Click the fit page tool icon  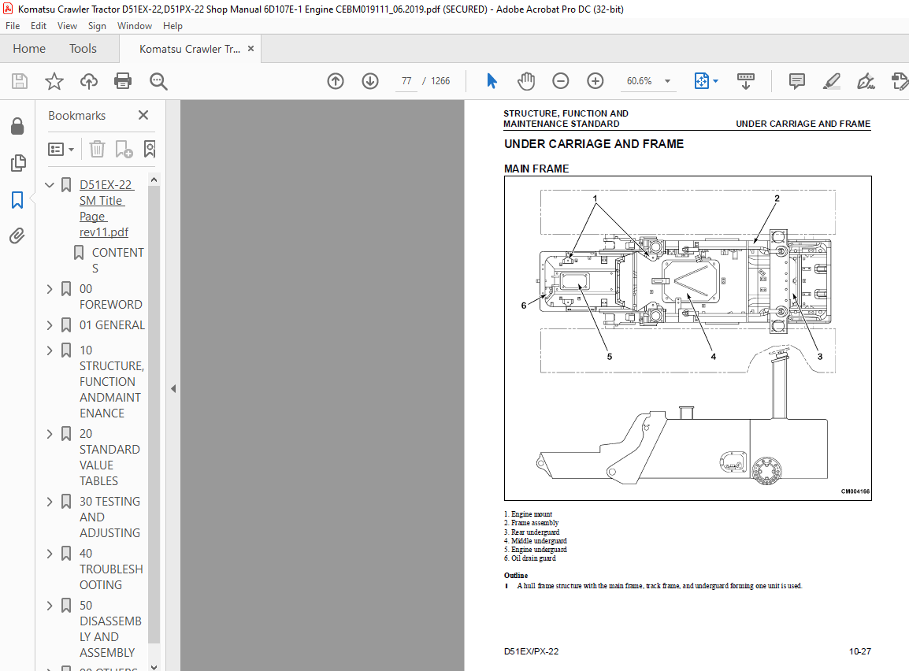pos(702,81)
